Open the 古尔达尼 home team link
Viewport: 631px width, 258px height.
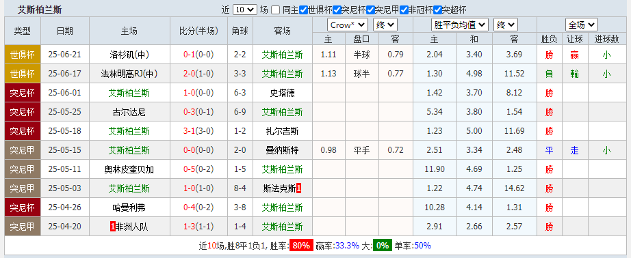(x=129, y=112)
